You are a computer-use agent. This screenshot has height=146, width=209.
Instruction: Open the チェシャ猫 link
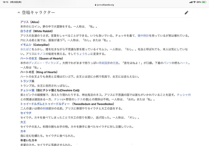coord(27,90)
